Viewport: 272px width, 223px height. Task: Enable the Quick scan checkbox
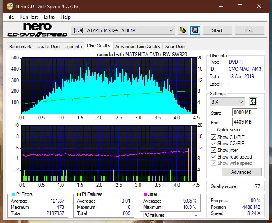point(213,130)
